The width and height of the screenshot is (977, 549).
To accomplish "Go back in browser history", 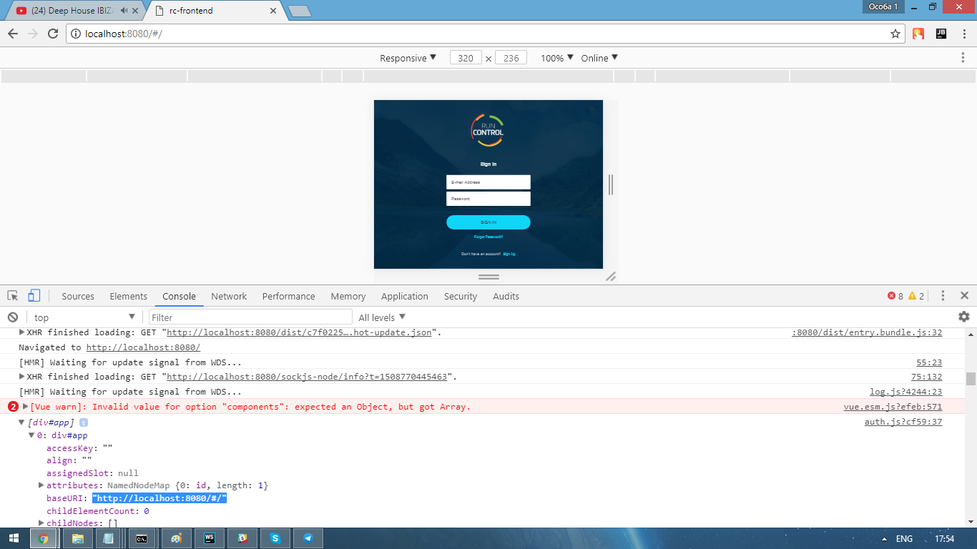I will 13,34.
